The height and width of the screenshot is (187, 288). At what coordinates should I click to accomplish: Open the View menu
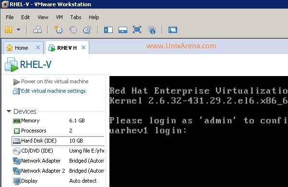(x=43, y=17)
